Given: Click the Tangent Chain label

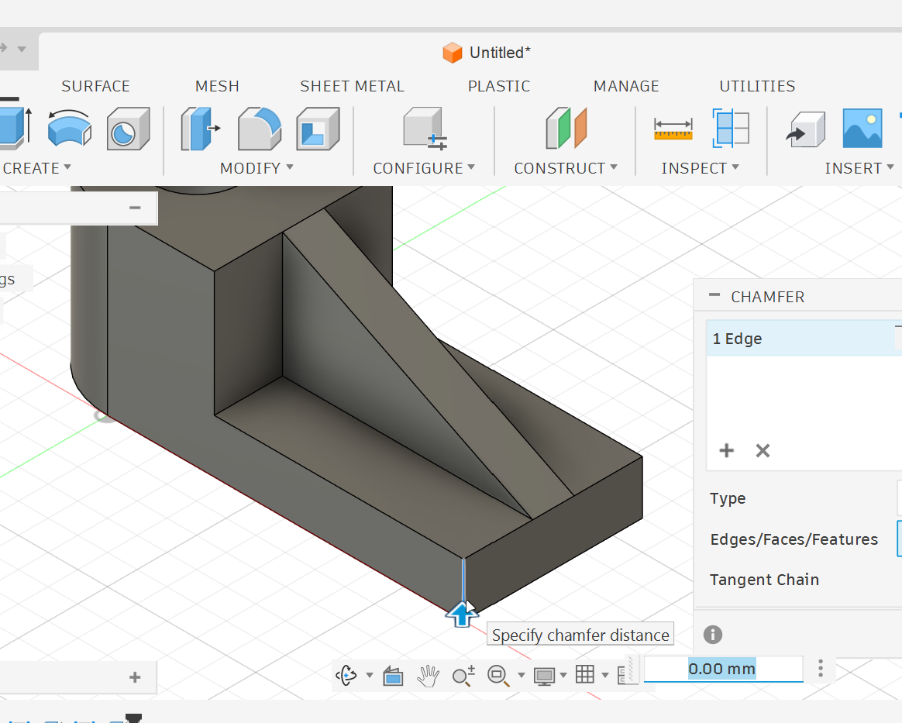Looking at the screenshot, I should tap(765, 580).
